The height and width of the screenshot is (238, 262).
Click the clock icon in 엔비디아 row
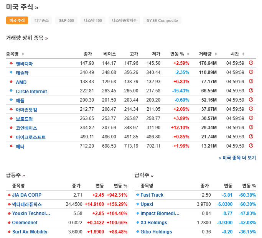tap(251, 63)
